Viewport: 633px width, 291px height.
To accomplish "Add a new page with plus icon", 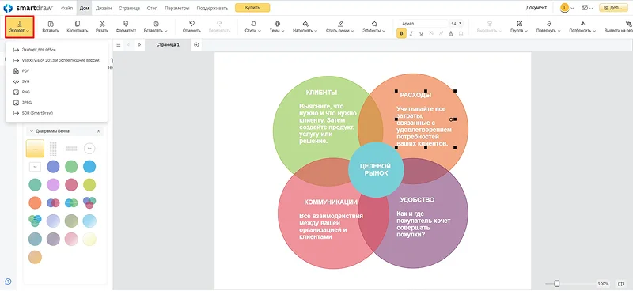I will click(196, 45).
